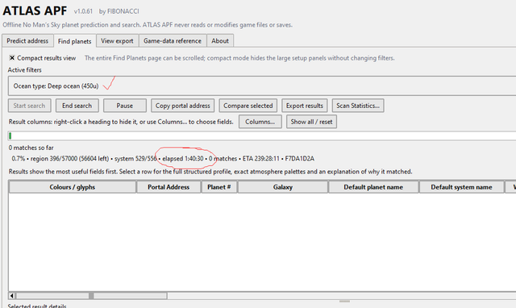Image resolution: width=516 pixels, height=308 pixels.
Task: Click the Portal Address column header
Action: 169,187
